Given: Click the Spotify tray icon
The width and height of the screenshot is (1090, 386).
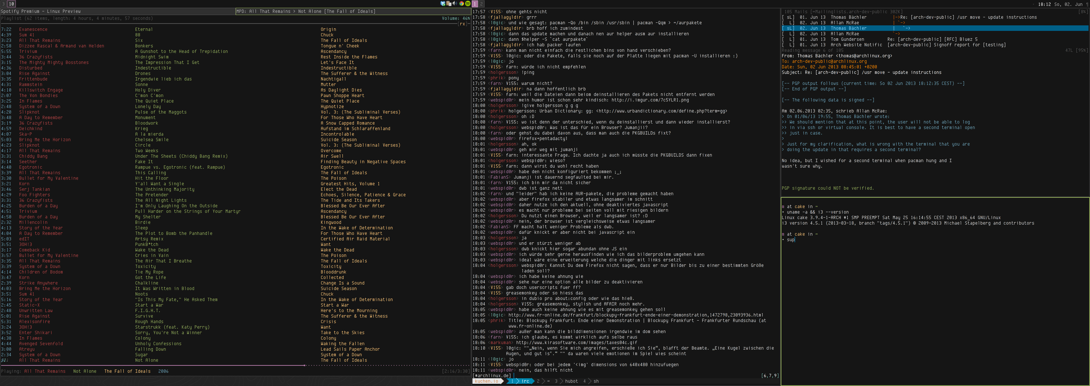Looking at the screenshot, I should pos(468,3).
